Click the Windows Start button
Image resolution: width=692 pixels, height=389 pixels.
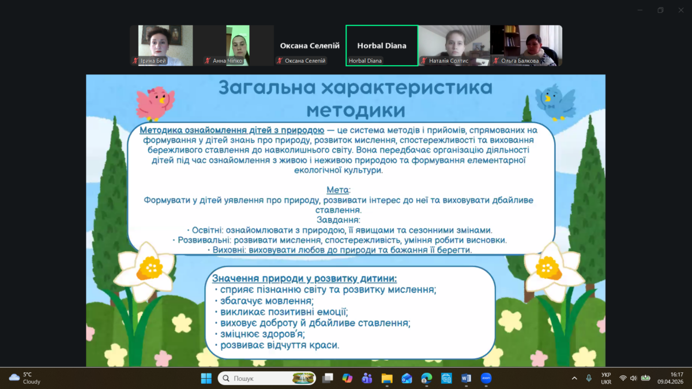pyautogui.click(x=206, y=378)
